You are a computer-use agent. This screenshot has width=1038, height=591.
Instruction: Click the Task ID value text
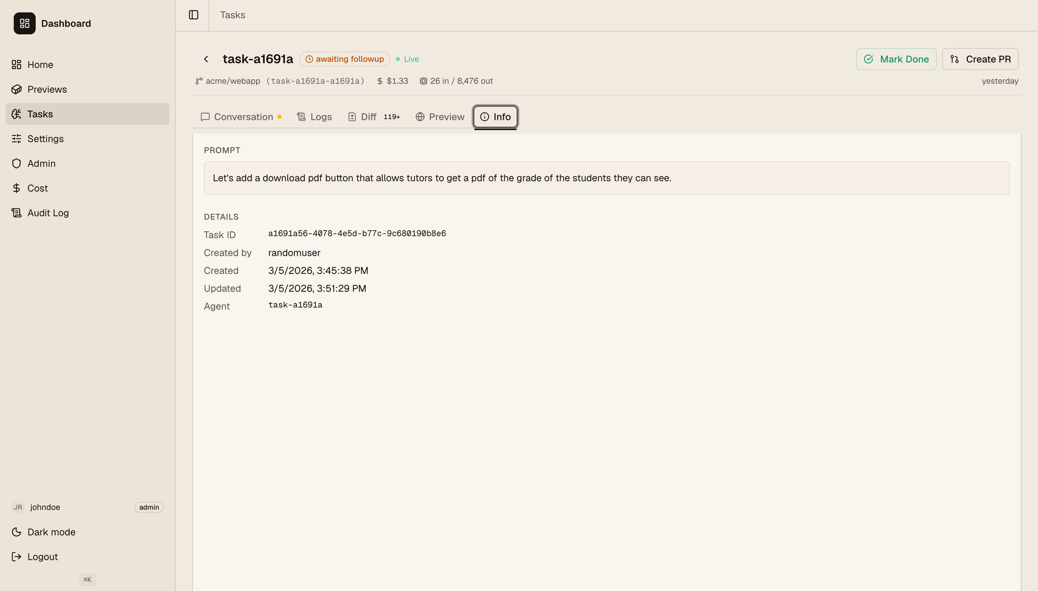357,233
